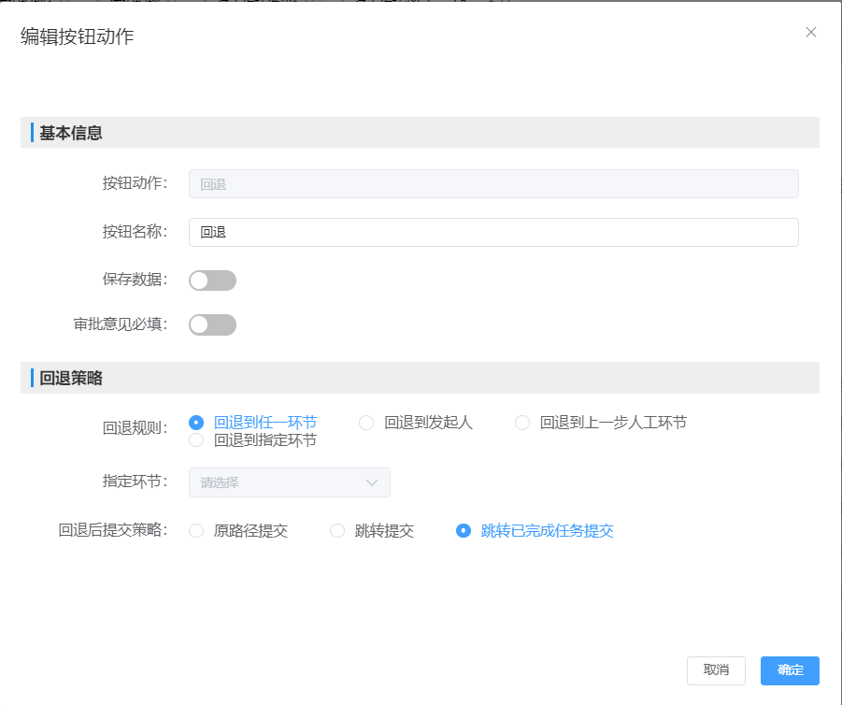Click the 编辑按钮动作 dialog title
The width and height of the screenshot is (842, 705).
point(77,36)
